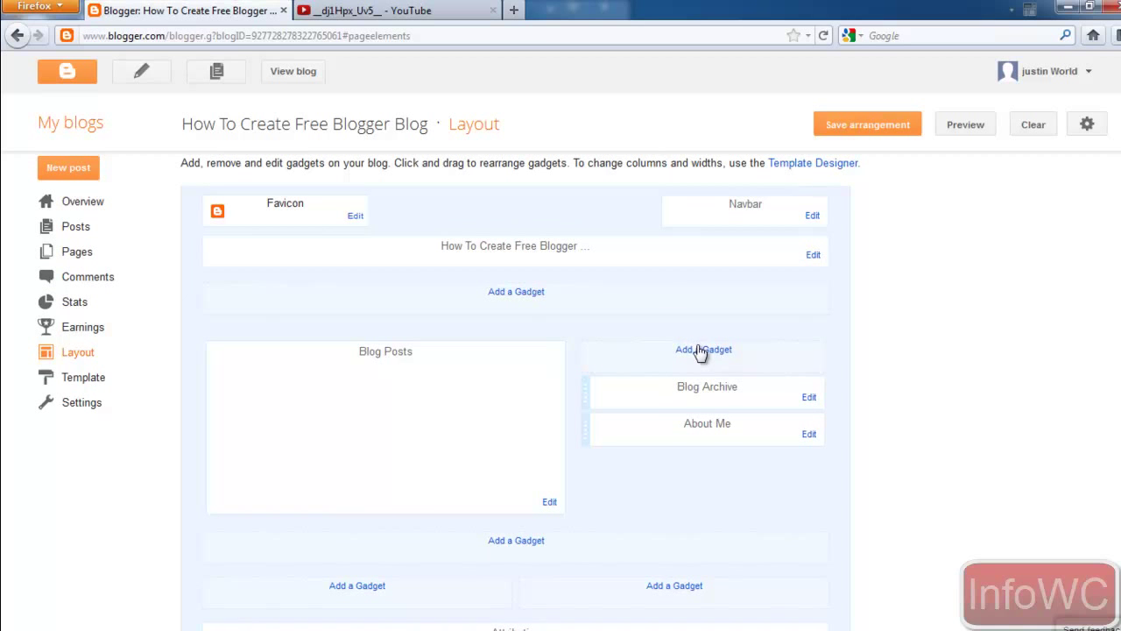The image size is (1121, 631).
Task: Click the search magnifier icon in Google box
Action: click(x=1066, y=36)
